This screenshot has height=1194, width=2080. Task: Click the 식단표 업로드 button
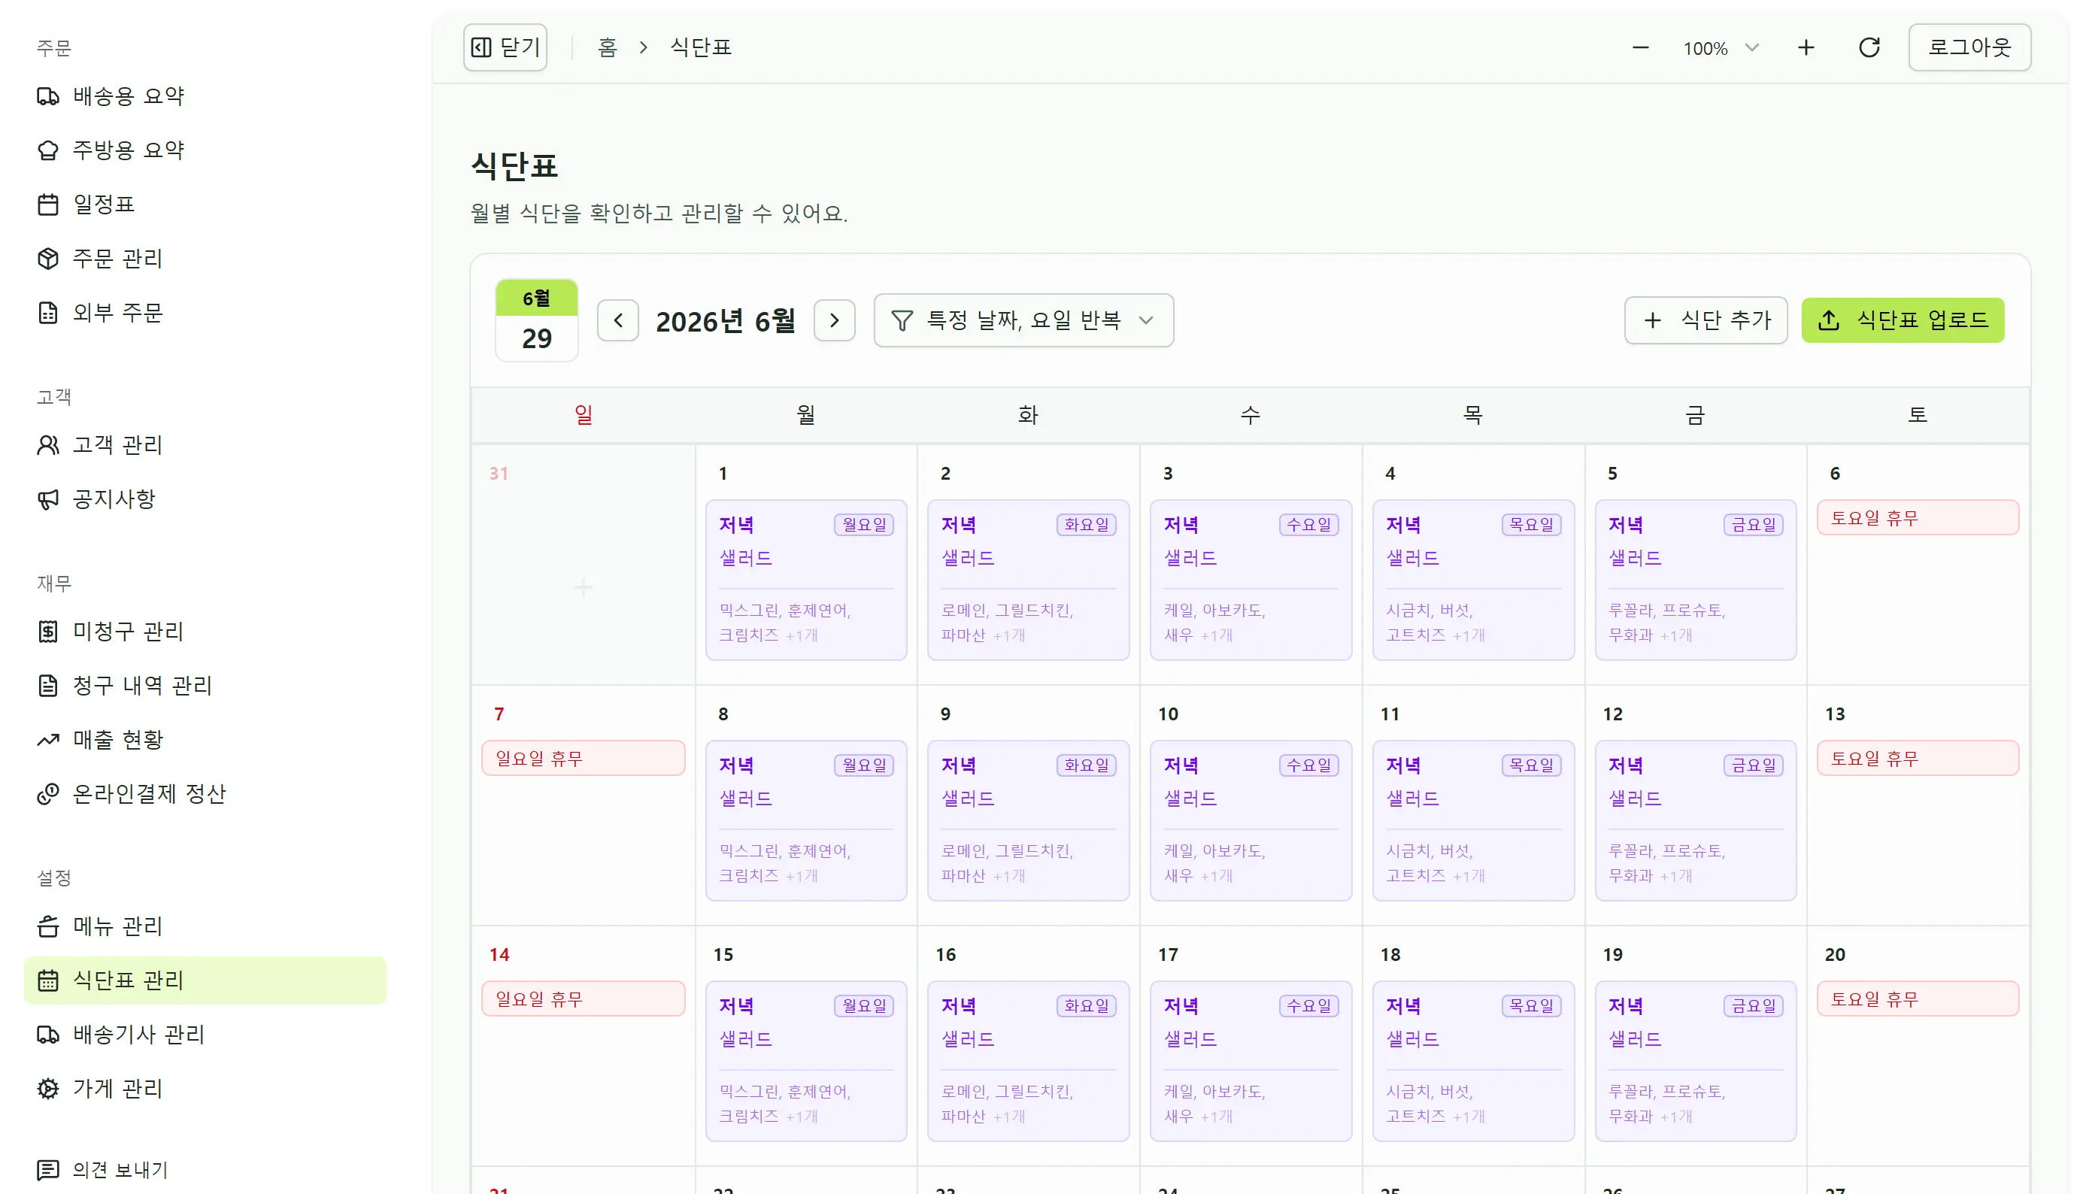pyautogui.click(x=1902, y=320)
